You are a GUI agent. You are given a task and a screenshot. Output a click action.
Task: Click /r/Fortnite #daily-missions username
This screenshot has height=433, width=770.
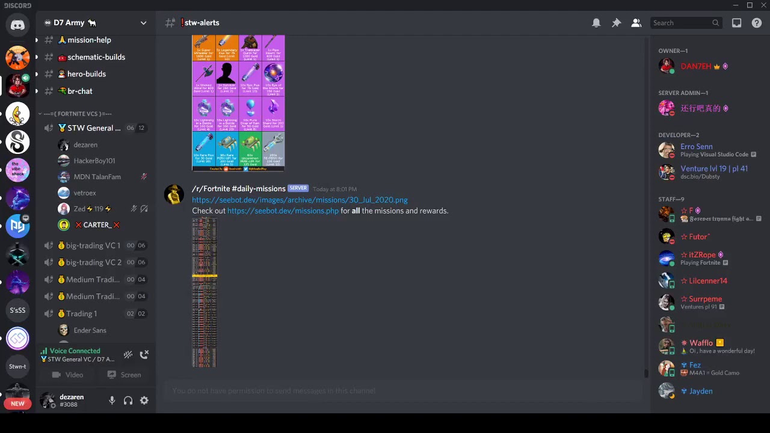238,188
